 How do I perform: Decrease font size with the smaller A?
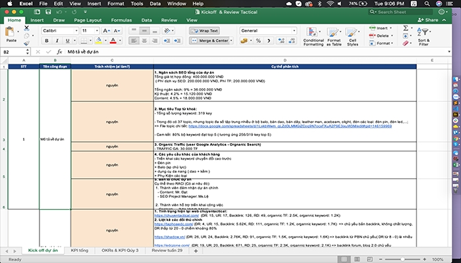click(x=117, y=30)
